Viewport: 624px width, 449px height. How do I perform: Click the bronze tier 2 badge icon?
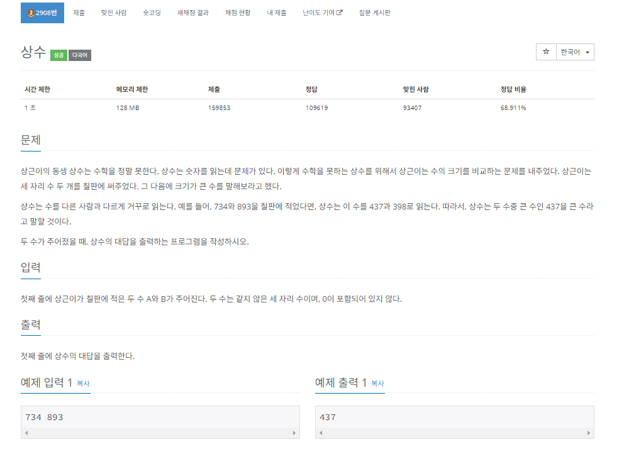(31, 13)
